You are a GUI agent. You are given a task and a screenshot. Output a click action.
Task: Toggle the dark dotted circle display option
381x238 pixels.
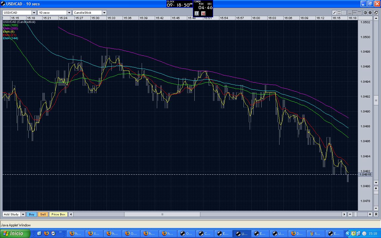(370, 13)
